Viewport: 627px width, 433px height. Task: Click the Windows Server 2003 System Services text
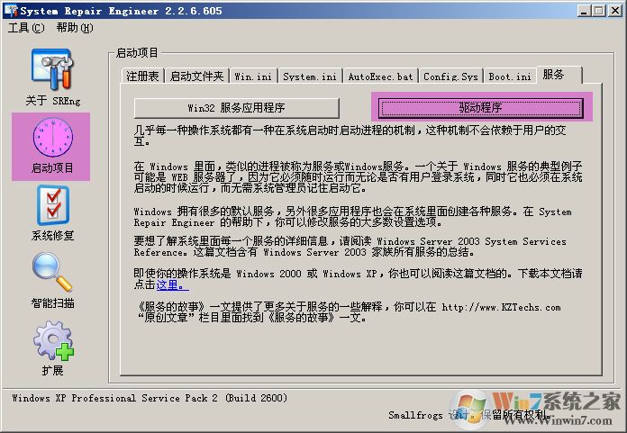tap(471, 241)
